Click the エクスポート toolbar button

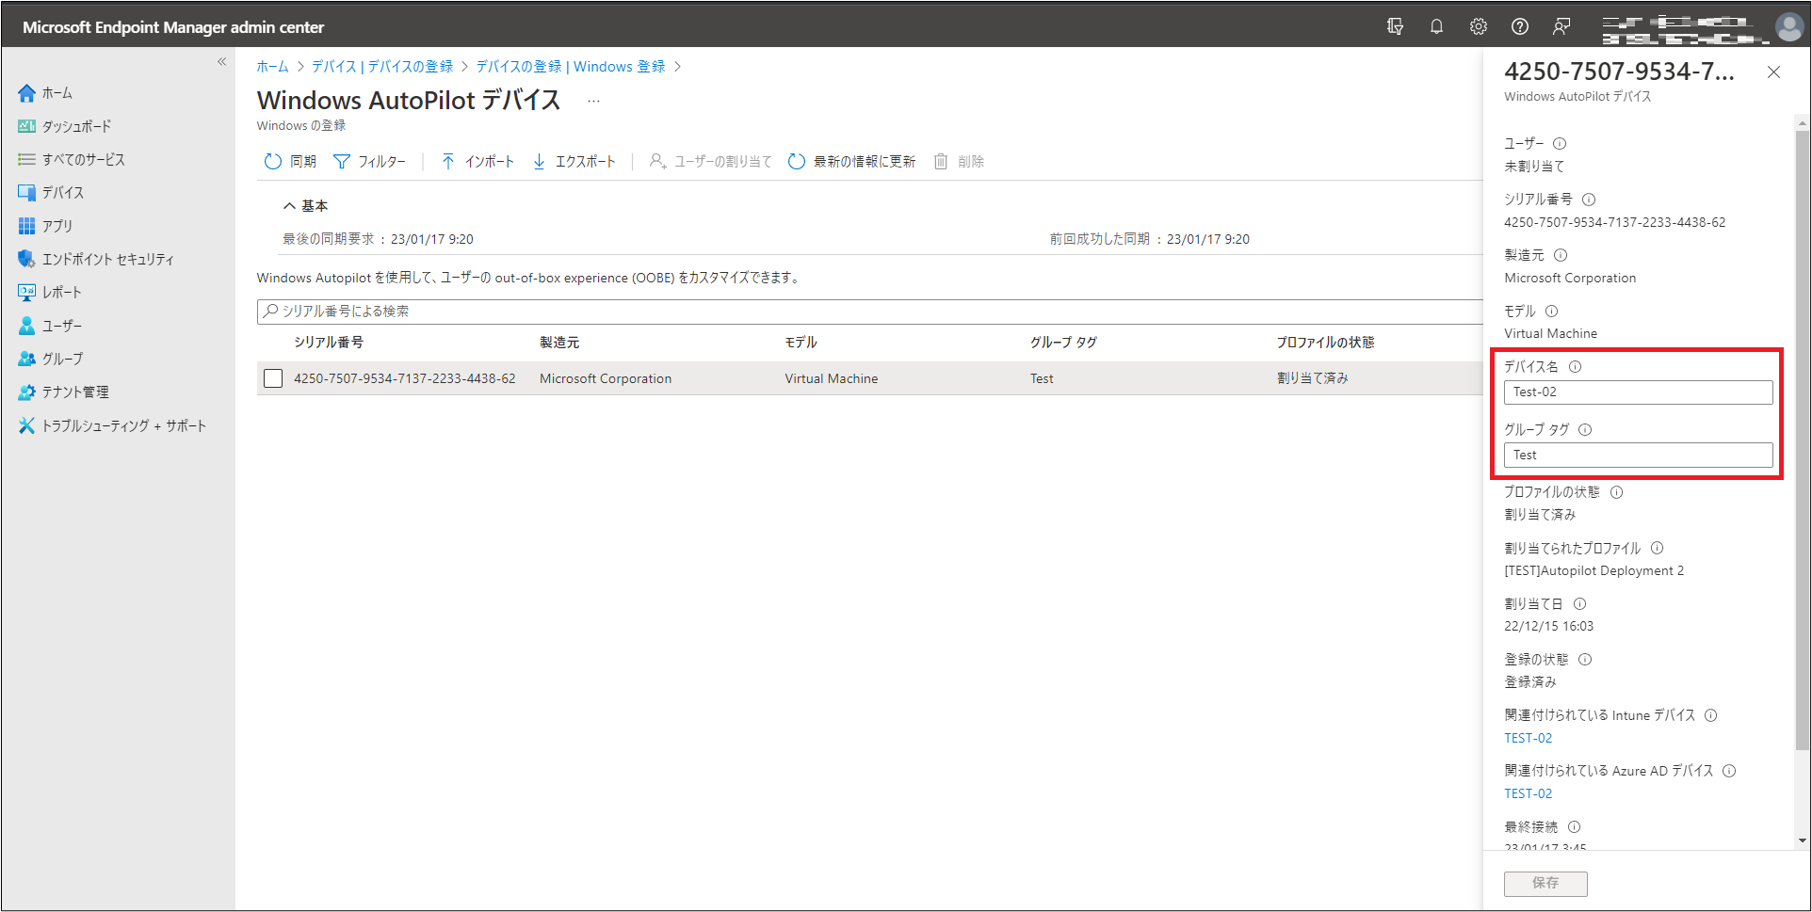pyautogui.click(x=574, y=162)
